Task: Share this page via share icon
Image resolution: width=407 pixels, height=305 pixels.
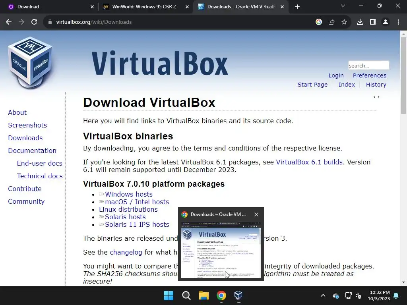Action: [331, 22]
